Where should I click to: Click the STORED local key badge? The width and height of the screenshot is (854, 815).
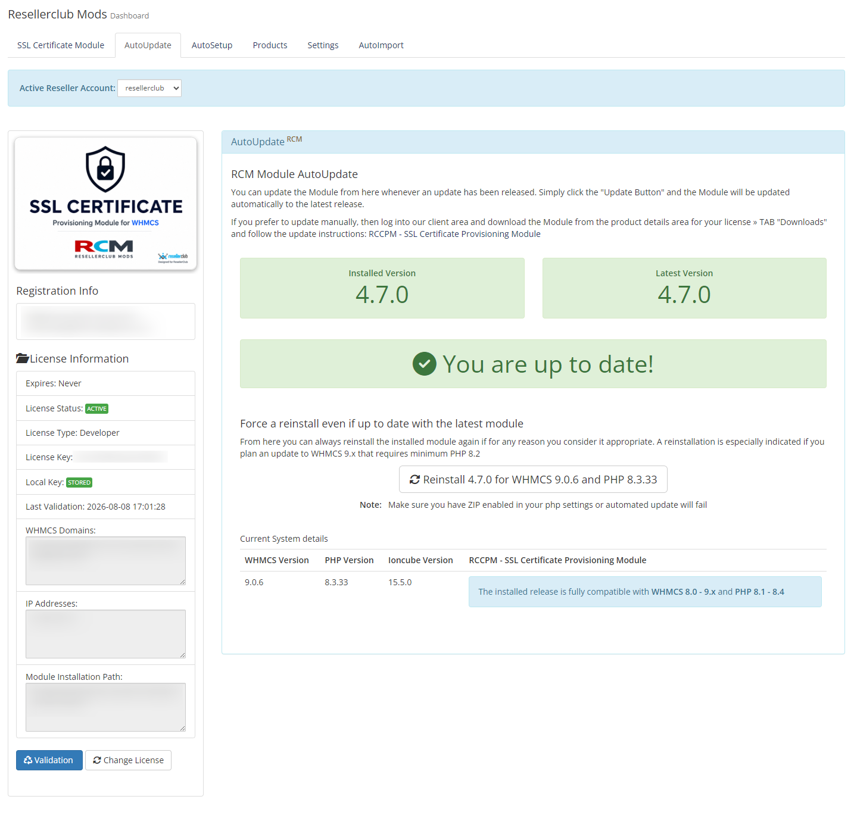coord(79,483)
